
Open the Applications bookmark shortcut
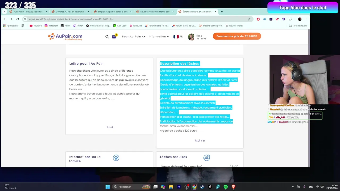click(x=11, y=26)
